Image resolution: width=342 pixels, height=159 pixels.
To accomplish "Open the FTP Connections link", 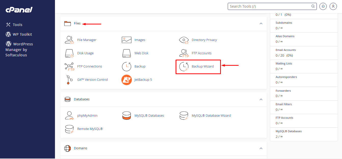I will click(x=90, y=67).
